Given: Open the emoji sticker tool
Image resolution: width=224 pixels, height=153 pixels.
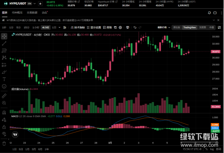Looking at the screenshot, I should (x=4, y=86).
